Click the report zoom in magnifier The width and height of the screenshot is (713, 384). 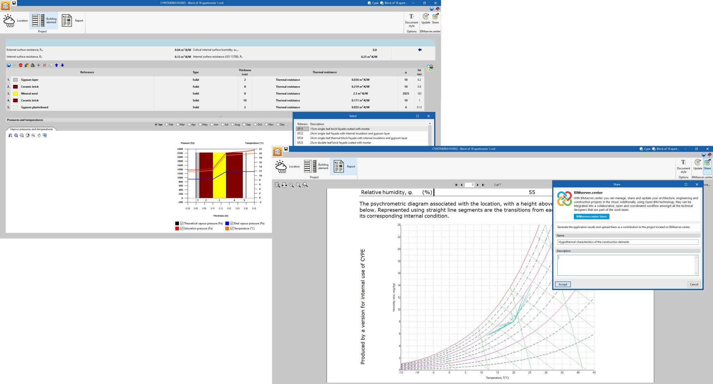point(291,185)
